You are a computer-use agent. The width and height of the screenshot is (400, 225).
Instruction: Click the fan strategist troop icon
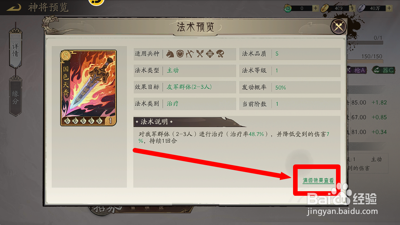[220, 54]
